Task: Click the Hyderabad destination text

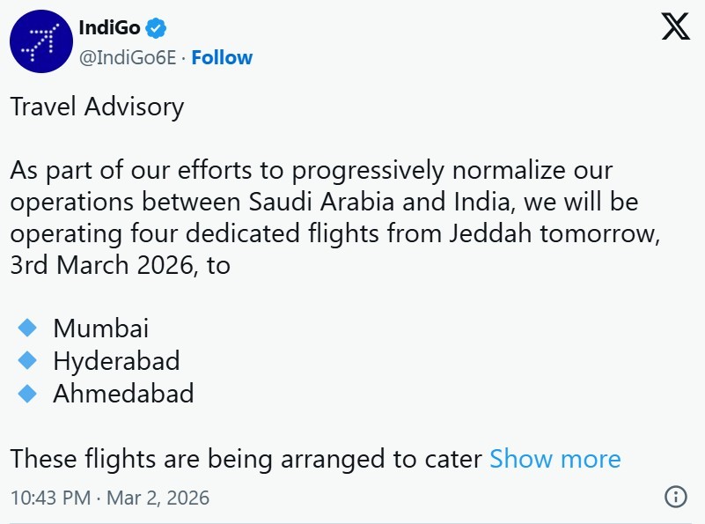Action: (x=116, y=361)
